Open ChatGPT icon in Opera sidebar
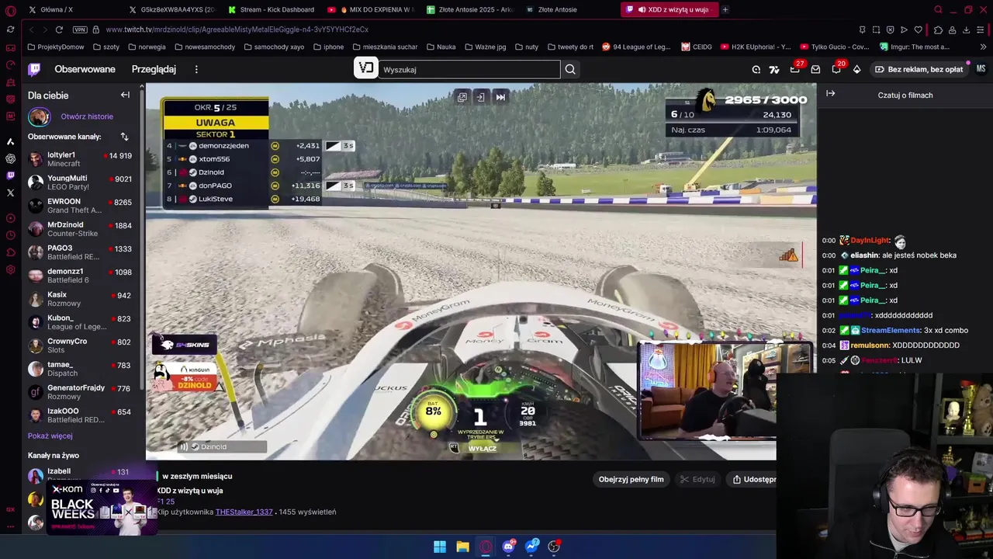The width and height of the screenshot is (993, 559). [10, 158]
